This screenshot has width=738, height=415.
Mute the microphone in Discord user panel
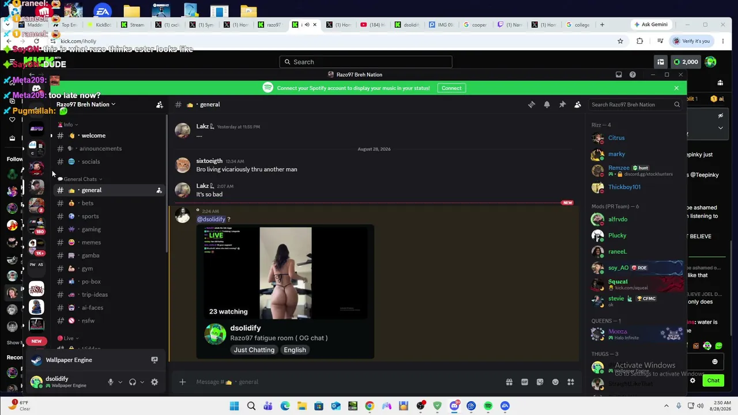click(x=111, y=382)
